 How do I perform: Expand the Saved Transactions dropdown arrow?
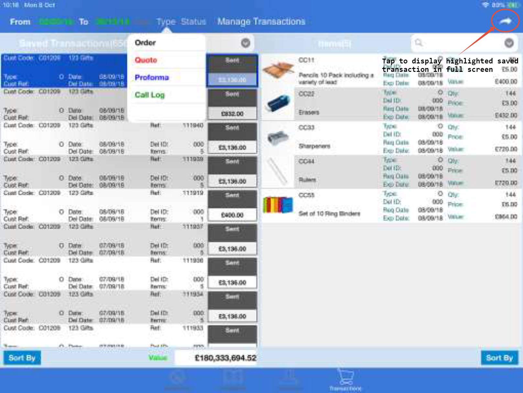[x=245, y=43]
